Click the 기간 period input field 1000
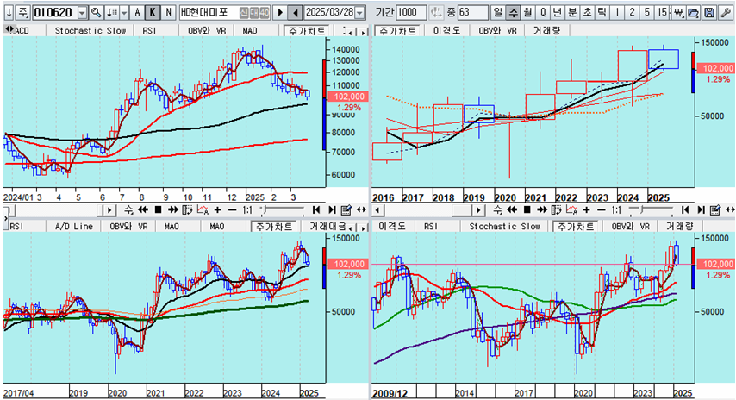 [x=413, y=13]
